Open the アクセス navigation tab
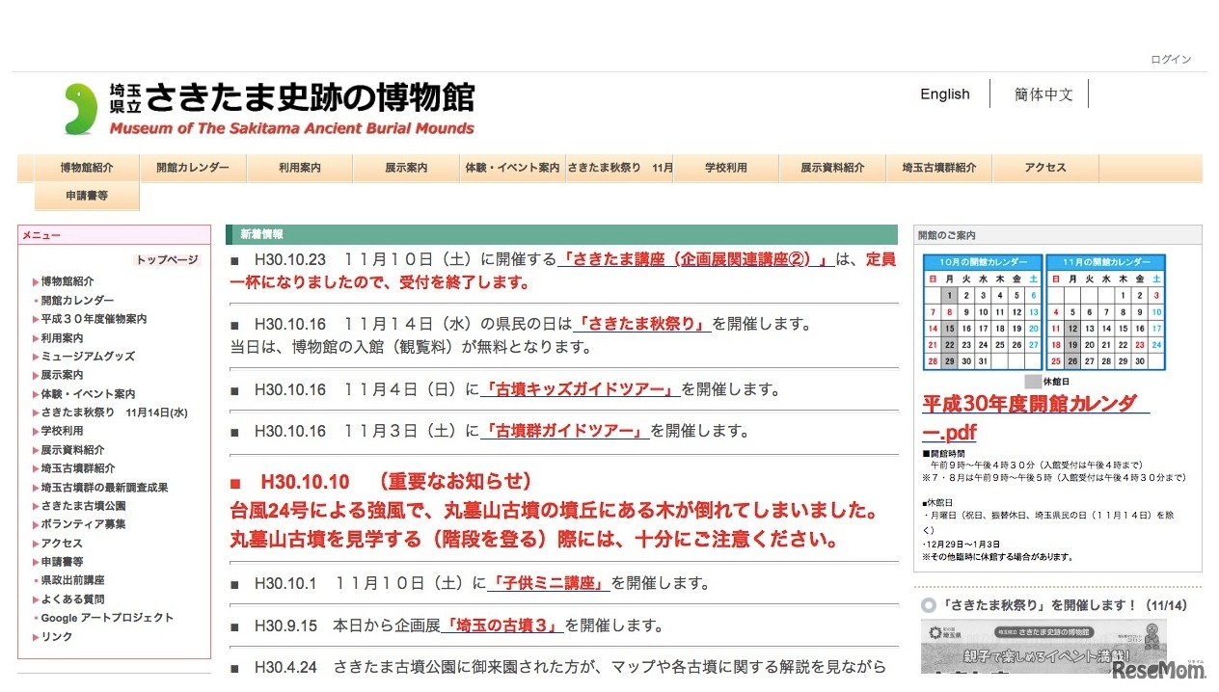Screen dimensions: 1219x692 [1044, 168]
